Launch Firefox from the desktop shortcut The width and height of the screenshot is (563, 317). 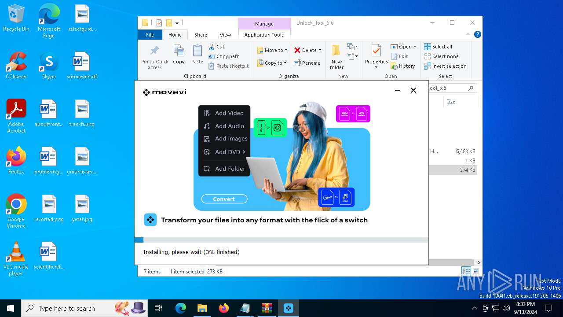(16, 161)
